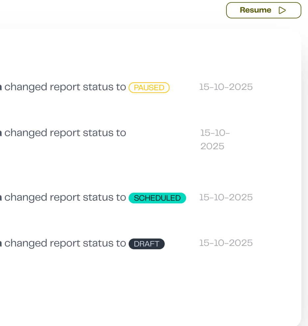Select the teal SCHEDULED status badge
Viewport: 308px width, 326px height.
click(x=157, y=198)
